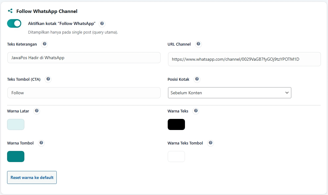Focus the URL Channel text field

(x=244, y=59)
